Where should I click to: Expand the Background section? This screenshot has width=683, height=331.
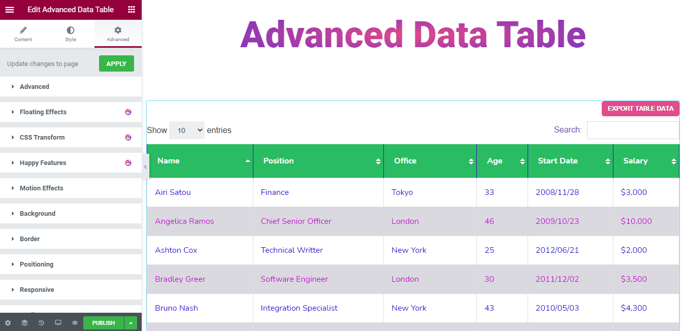pyautogui.click(x=38, y=213)
